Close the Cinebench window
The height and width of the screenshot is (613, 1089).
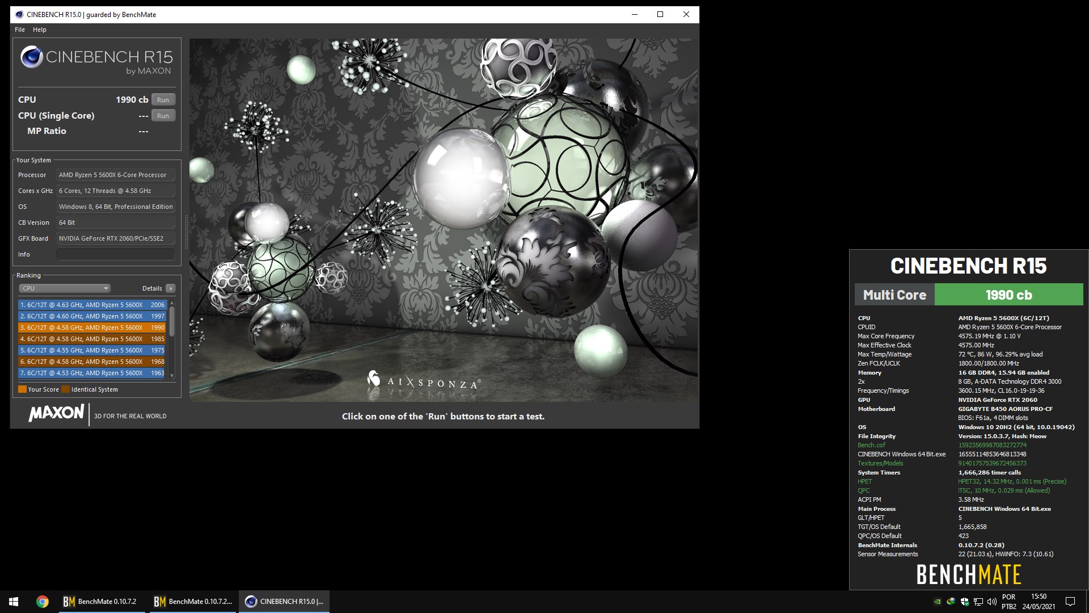coord(686,14)
